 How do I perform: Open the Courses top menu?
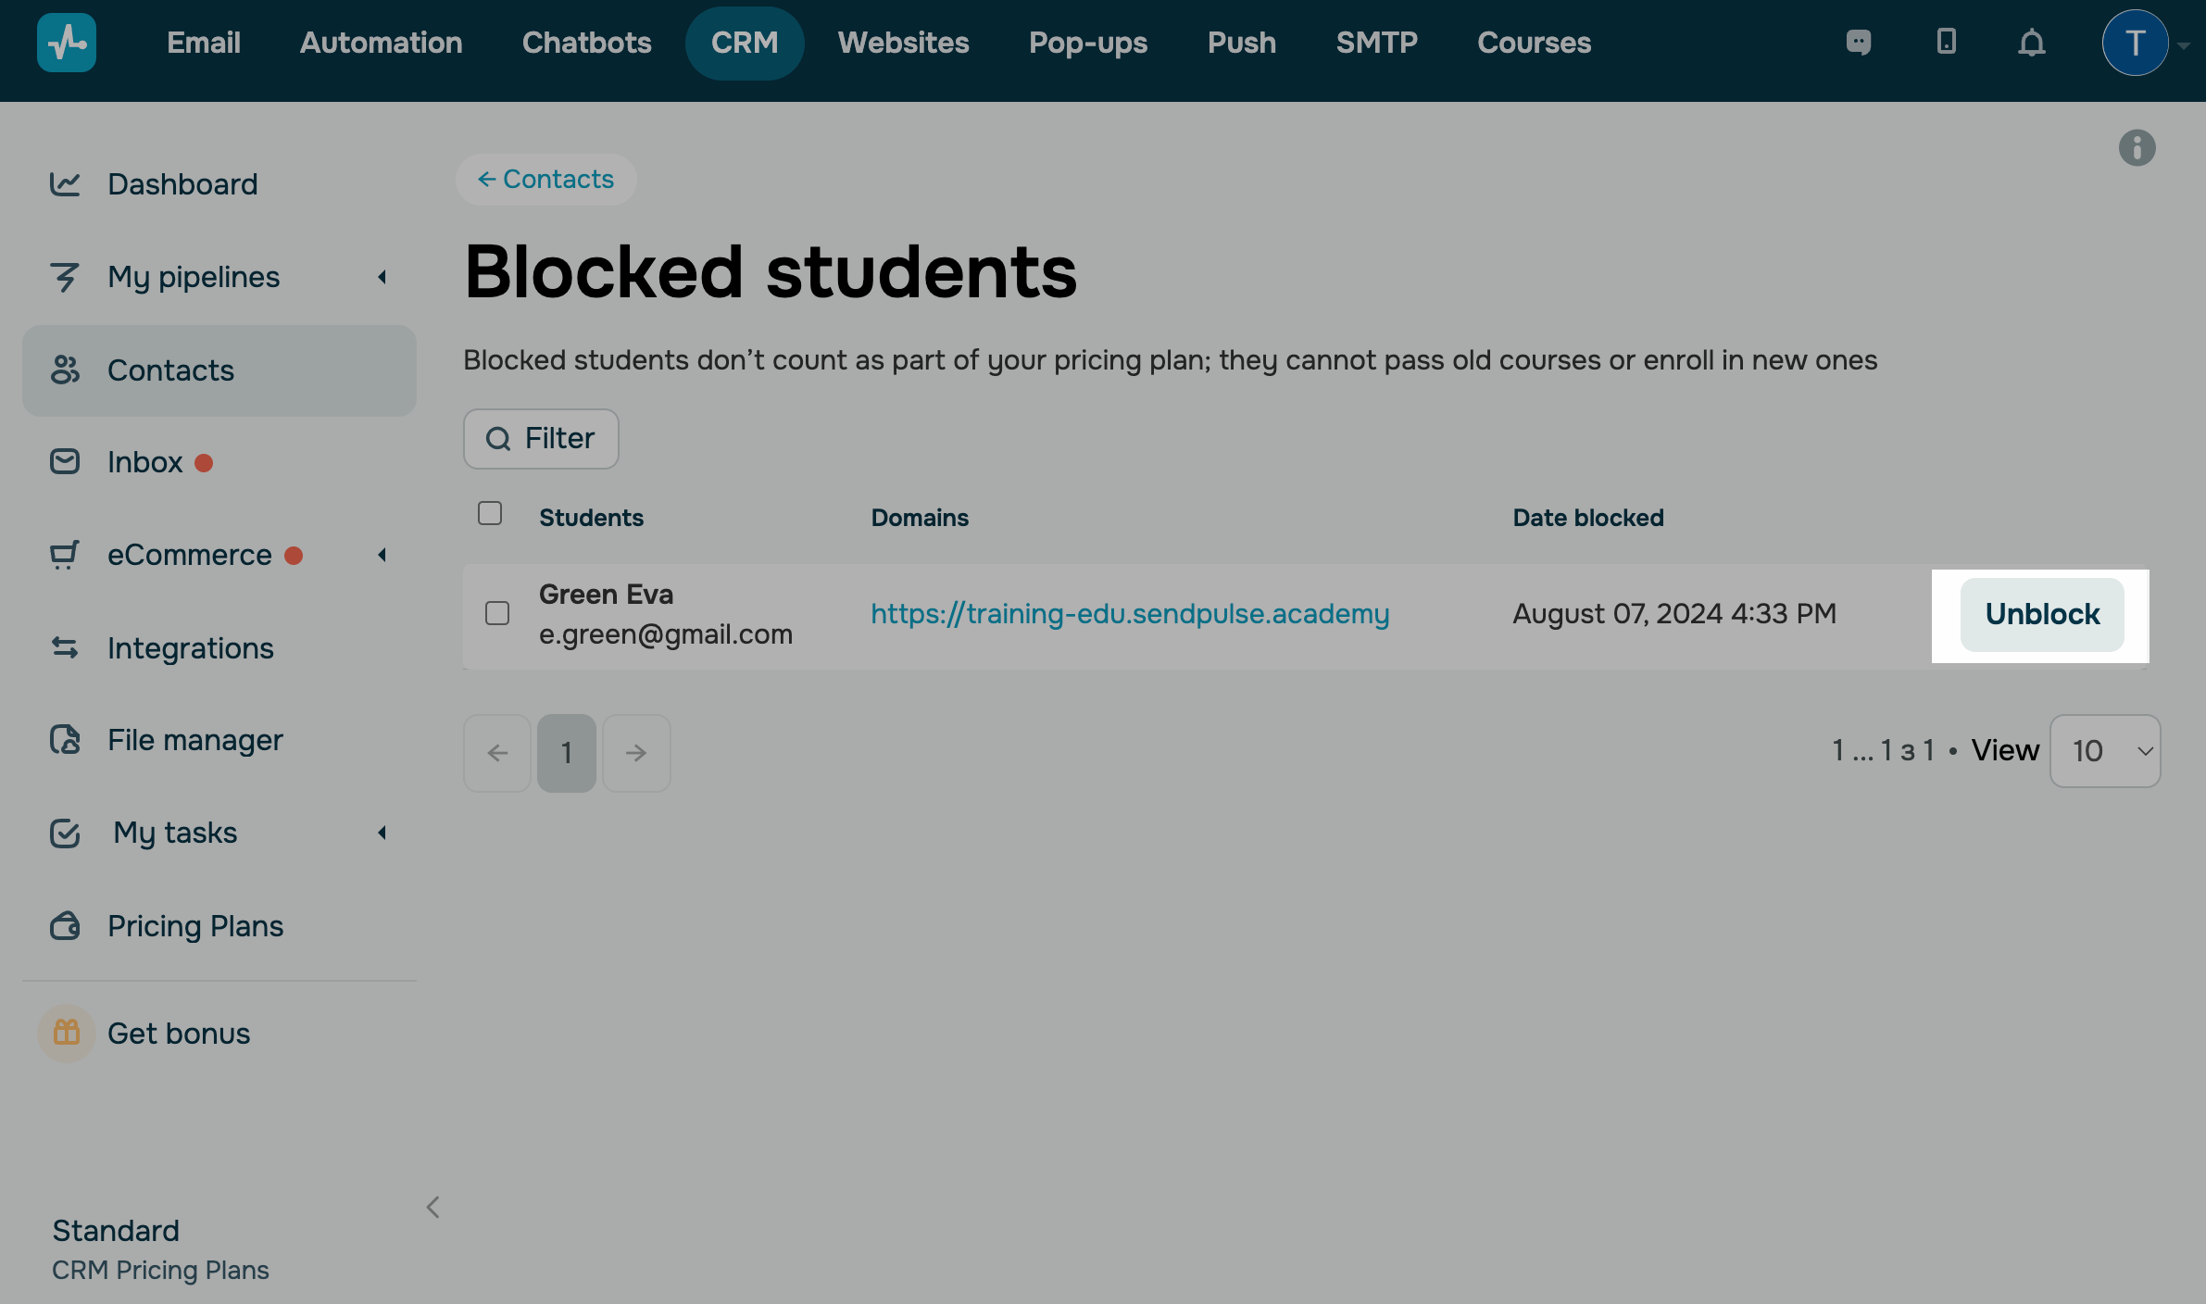(1534, 43)
